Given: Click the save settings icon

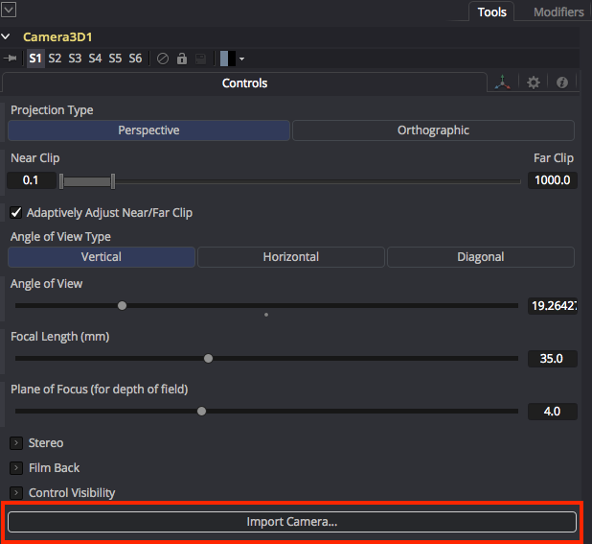Looking at the screenshot, I should (200, 59).
